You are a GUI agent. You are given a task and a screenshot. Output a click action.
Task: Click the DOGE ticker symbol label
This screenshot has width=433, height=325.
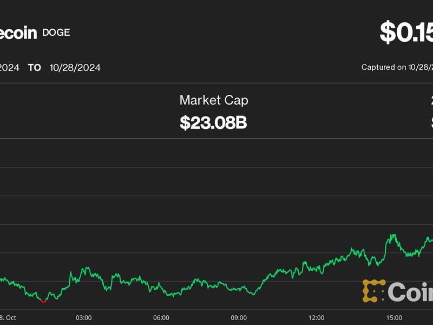56,33
